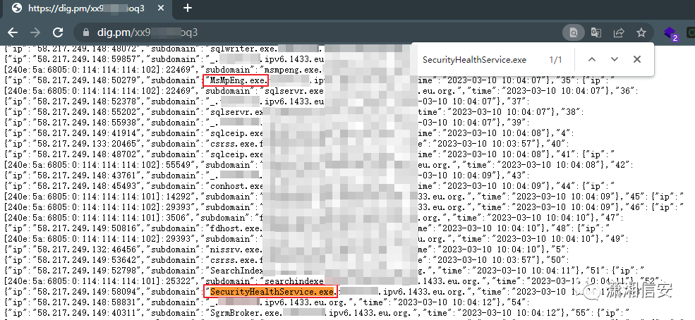The width and height of the screenshot is (695, 320).
Task: Click the SgrmBroker.exe subdomain entry
Action: pyautogui.click(x=246, y=313)
